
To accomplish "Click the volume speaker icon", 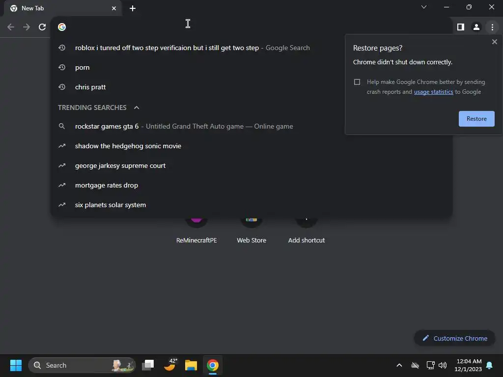I will [x=443, y=365].
